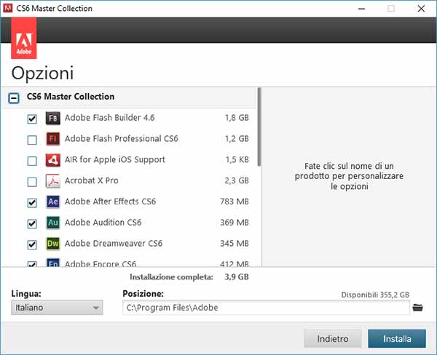Image resolution: width=437 pixels, height=355 pixels.
Task: Select AIR for Apple iOS Support name
Action: click(x=115, y=159)
